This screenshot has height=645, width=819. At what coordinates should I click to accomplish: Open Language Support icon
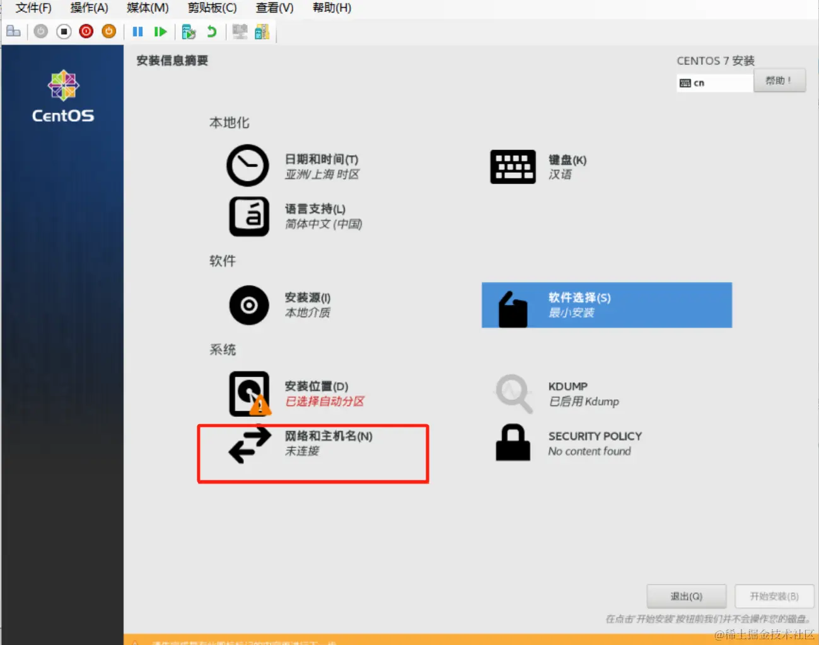click(x=249, y=216)
